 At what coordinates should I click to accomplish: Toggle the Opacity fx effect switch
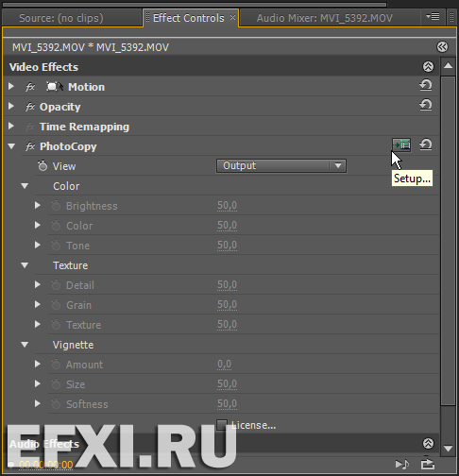[x=30, y=107]
